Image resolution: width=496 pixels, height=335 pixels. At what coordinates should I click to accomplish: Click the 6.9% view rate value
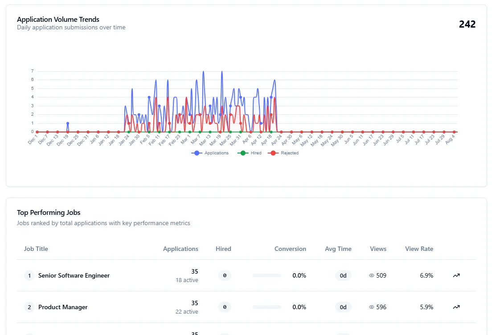(x=426, y=276)
